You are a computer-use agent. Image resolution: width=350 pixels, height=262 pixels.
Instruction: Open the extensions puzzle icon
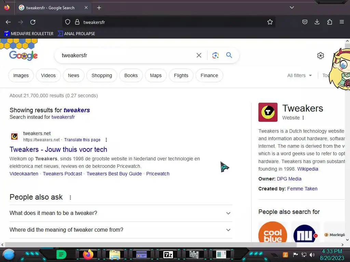coord(329,22)
